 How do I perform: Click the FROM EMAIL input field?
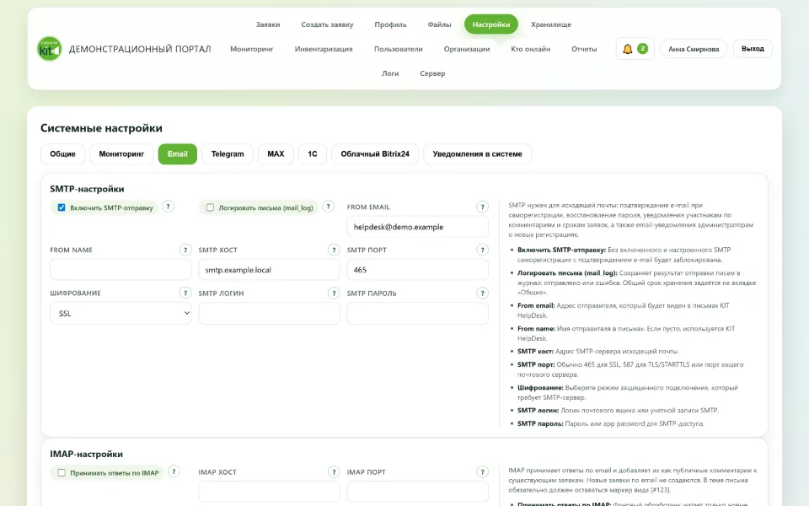(x=417, y=227)
